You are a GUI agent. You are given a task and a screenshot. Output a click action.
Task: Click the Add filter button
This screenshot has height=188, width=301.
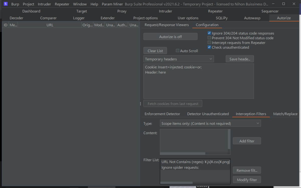pyautogui.click(x=247, y=141)
